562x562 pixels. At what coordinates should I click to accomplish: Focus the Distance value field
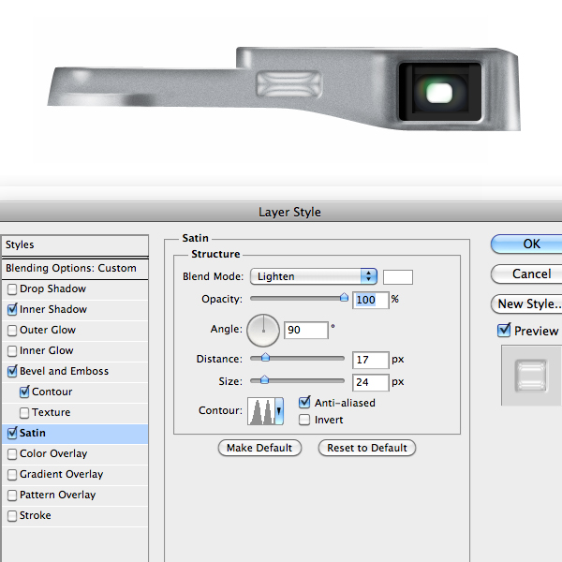coord(371,360)
